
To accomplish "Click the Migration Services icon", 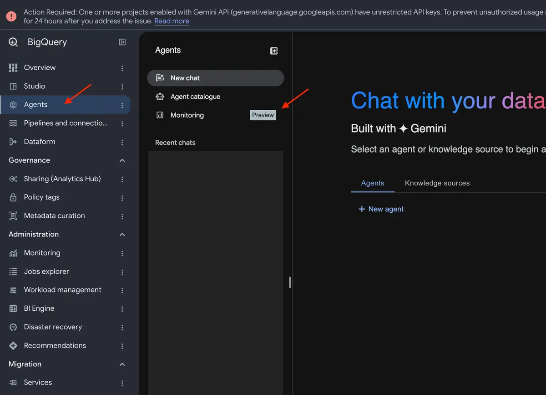I will click(x=13, y=383).
